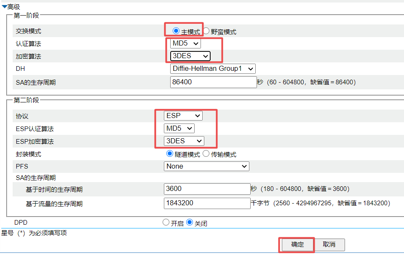This screenshot has height=255, width=404.
Task: Open 协议 ESP protocol dropdown
Action: [x=183, y=115]
